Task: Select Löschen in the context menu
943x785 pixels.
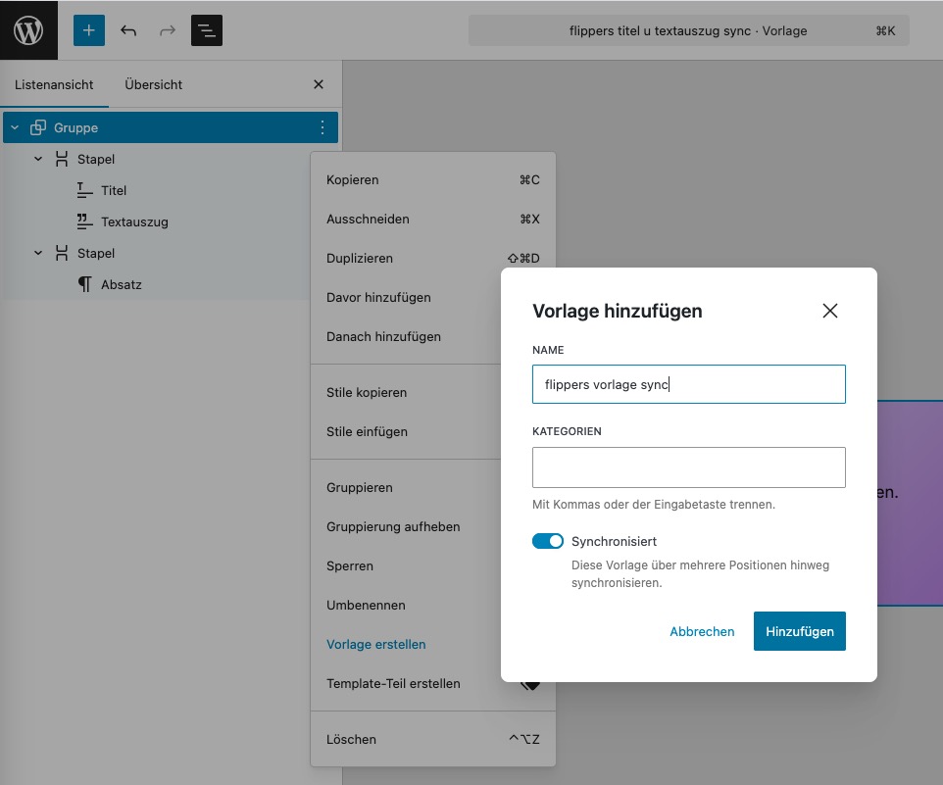Action: 351,739
